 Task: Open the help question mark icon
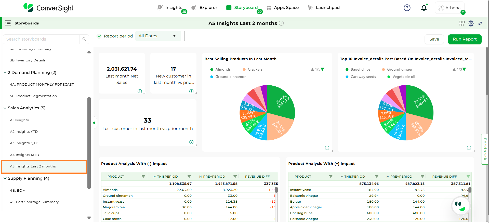[407, 8]
